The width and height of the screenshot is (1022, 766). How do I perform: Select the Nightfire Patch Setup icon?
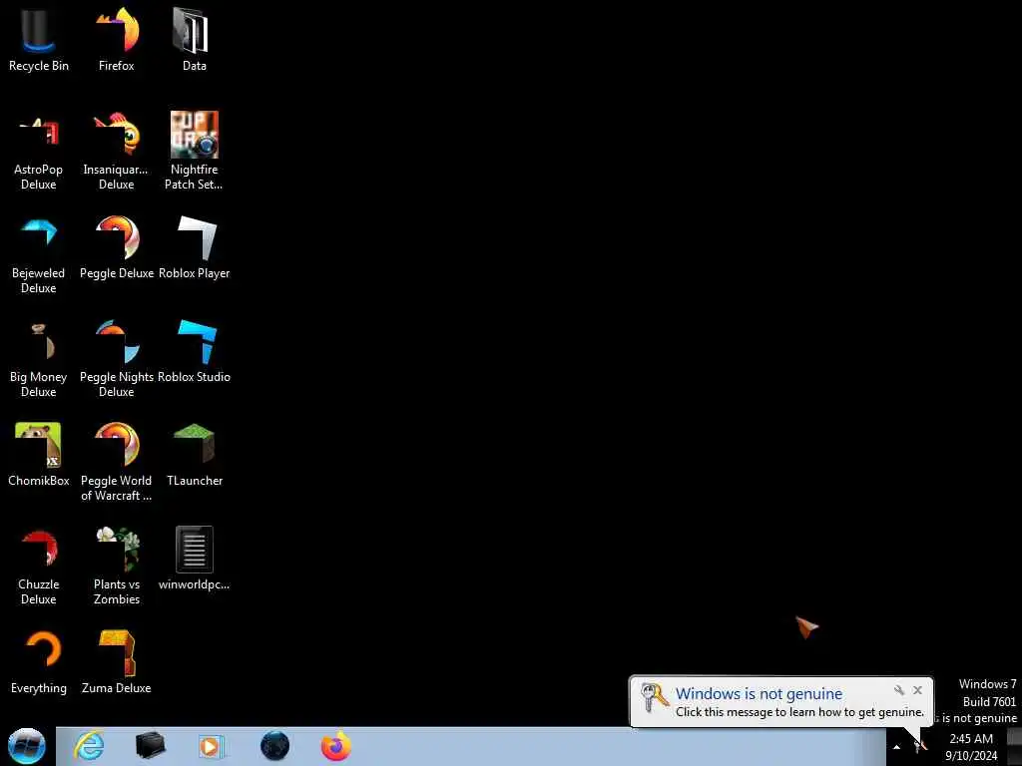[195, 151]
